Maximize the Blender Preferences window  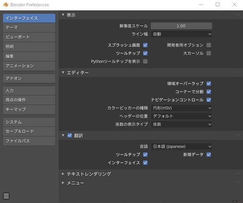click(218, 4)
